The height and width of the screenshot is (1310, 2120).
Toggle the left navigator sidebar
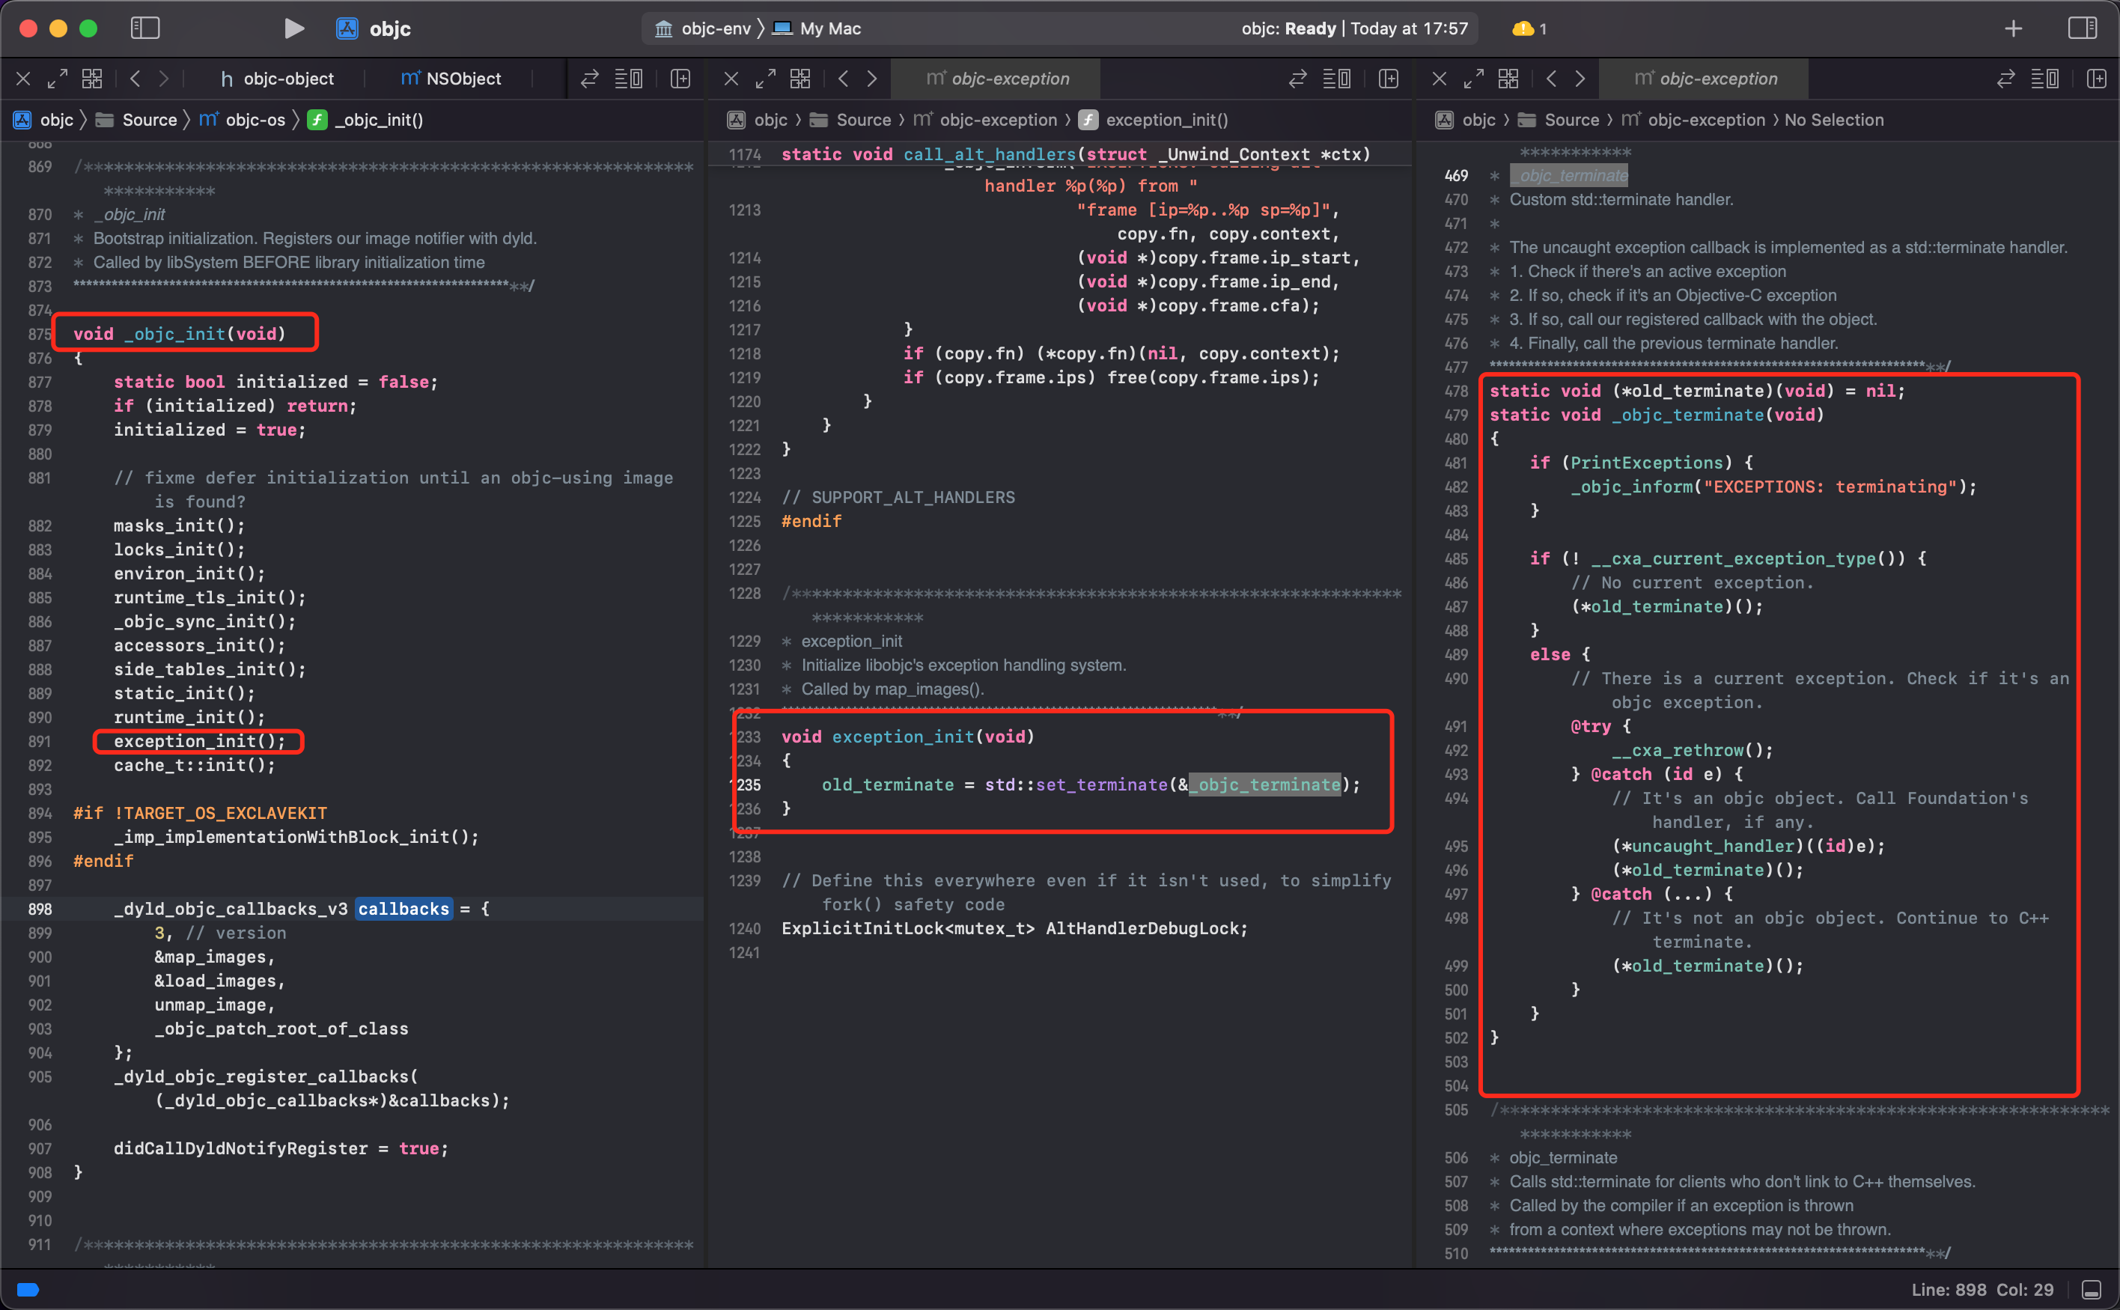[x=144, y=28]
